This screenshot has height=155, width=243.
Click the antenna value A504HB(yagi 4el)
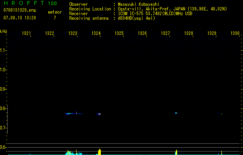click(x=136, y=18)
